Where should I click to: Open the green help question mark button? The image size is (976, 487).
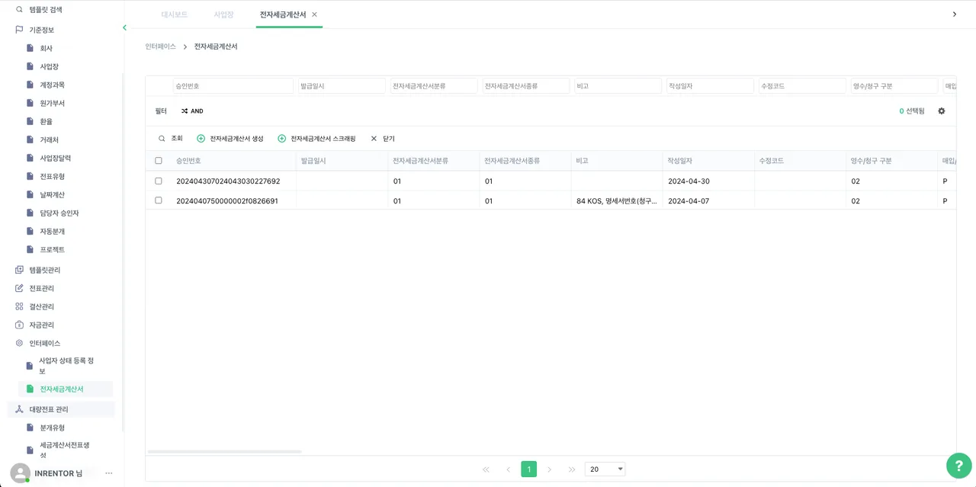[x=958, y=466]
